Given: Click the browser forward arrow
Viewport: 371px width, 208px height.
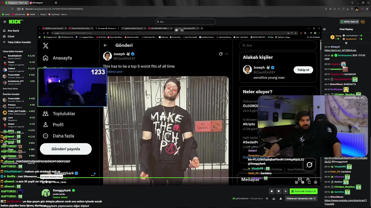Looking at the screenshot, I should click(x=8, y=9).
